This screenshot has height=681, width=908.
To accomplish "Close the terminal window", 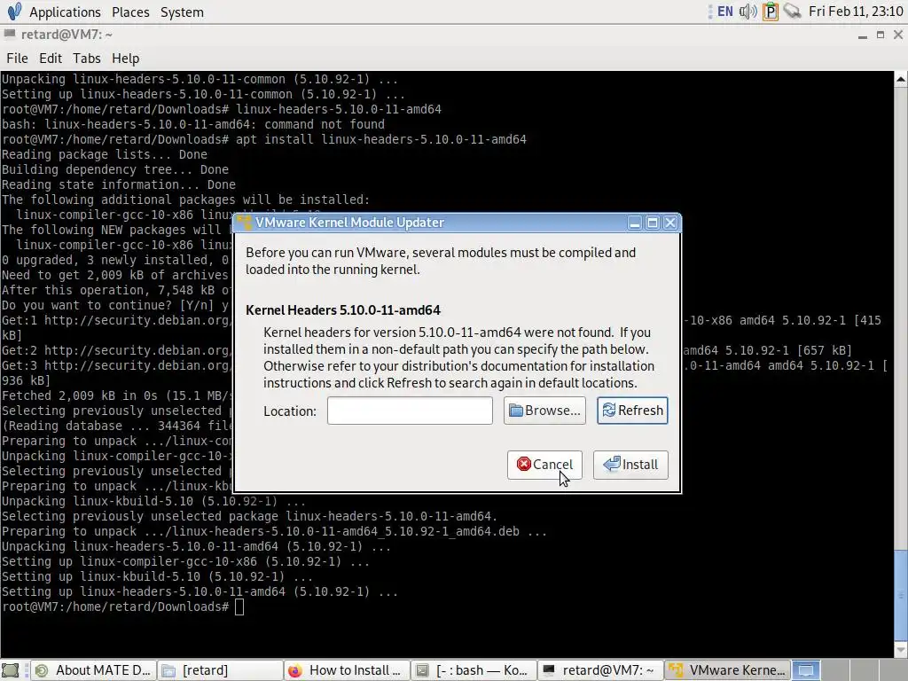I will [898, 35].
